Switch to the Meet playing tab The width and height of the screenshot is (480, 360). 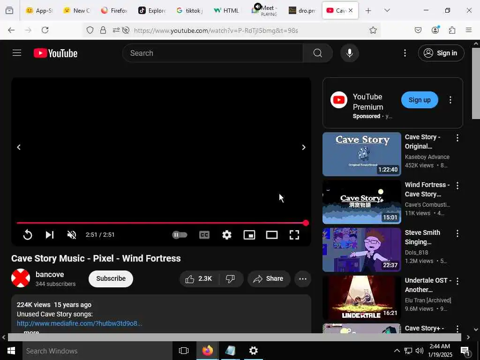click(x=265, y=11)
